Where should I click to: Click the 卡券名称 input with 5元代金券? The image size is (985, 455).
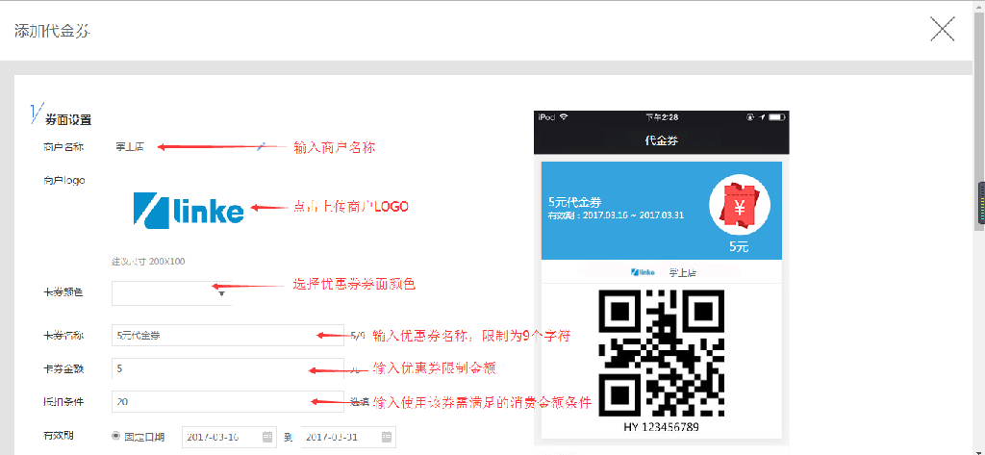pyautogui.click(x=227, y=336)
